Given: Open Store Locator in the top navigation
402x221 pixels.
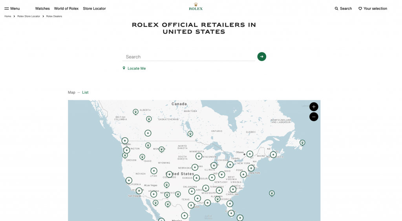Looking at the screenshot, I should click(x=94, y=9).
